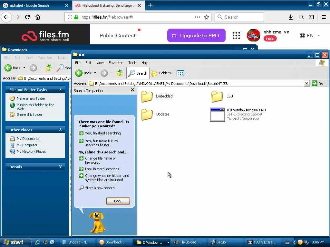
Task: Open the Back history dropdown in IE8 window
Action: tap(95, 73)
